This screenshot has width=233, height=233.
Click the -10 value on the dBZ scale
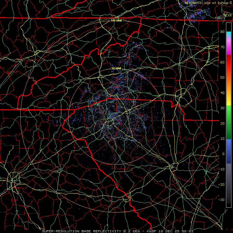click(x=221, y=169)
